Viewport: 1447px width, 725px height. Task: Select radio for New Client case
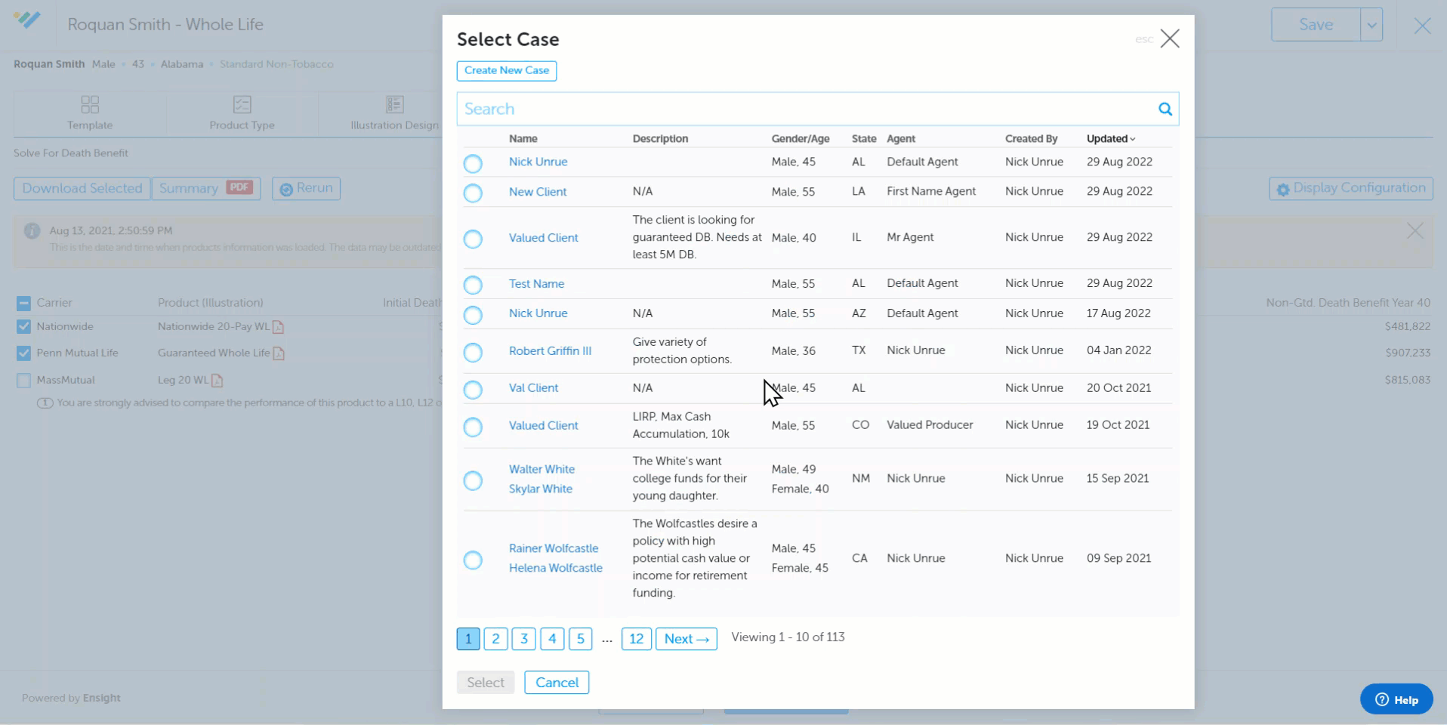(x=473, y=193)
